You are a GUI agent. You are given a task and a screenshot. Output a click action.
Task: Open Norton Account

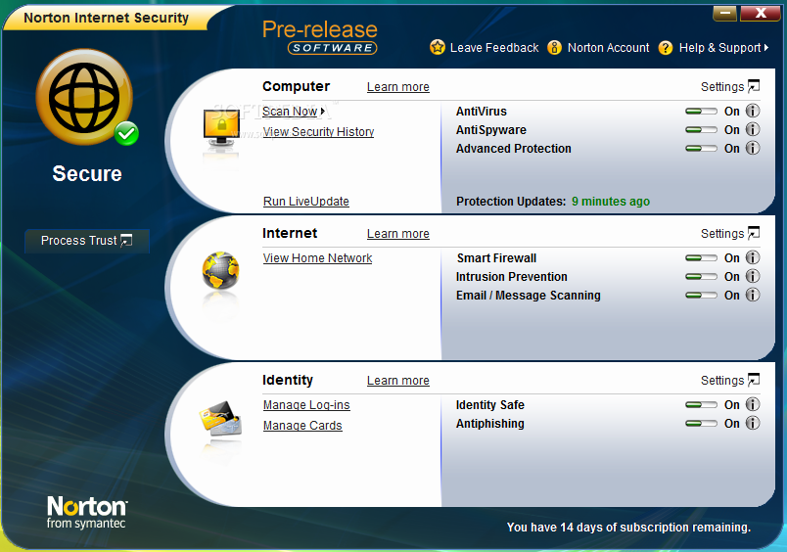608,48
